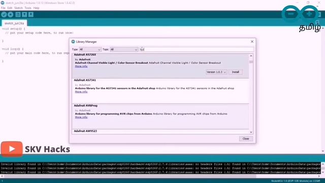The image size is (325, 183).
Task: Expand the Topic dropdown in Library Manager
Action: [x=124, y=49]
